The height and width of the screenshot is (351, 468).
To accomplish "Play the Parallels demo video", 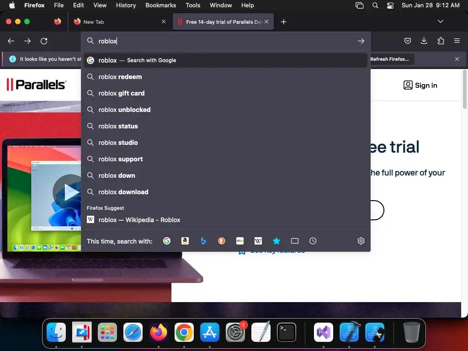I will [x=70, y=191].
